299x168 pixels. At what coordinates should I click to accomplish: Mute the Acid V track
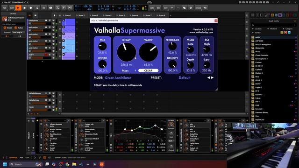tap(53, 55)
